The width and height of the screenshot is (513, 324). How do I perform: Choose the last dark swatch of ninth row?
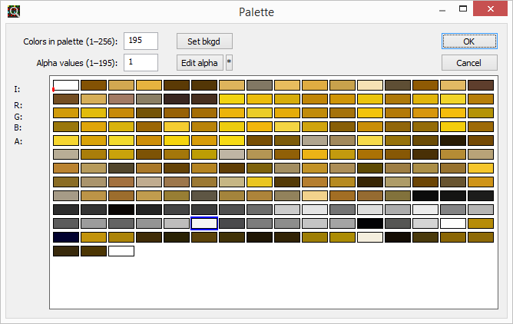point(481,196)
